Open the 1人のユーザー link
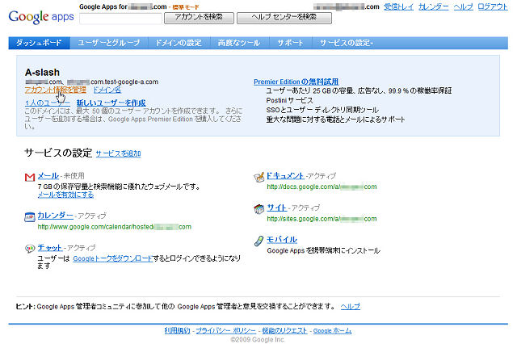517x344 pixels. point(48,103)
